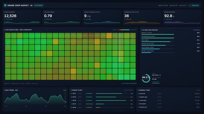Click the Anomaly Feed LIVE indicator
The height and width of the screenshot is (114, 204).
[x=198, y=90]
